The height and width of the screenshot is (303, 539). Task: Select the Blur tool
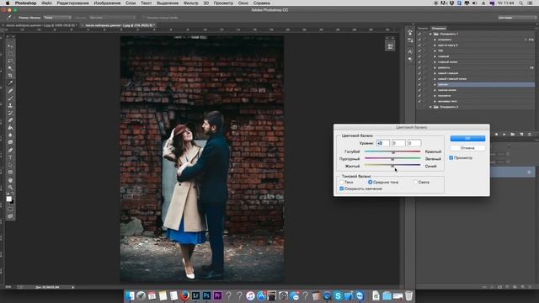(x=10, y=135)
